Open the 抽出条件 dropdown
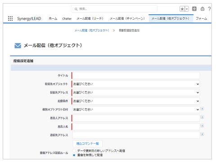Screen dimensions: 216x163 point(136,101)
